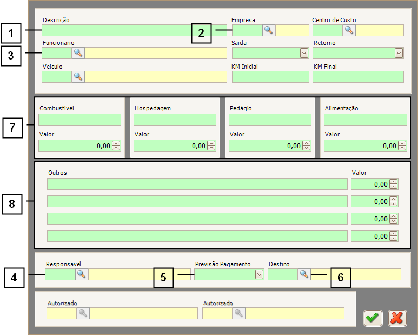Open the Centro de Custo lookup magnifier
The image size is (418, 335).
click(x=349, y=30)
